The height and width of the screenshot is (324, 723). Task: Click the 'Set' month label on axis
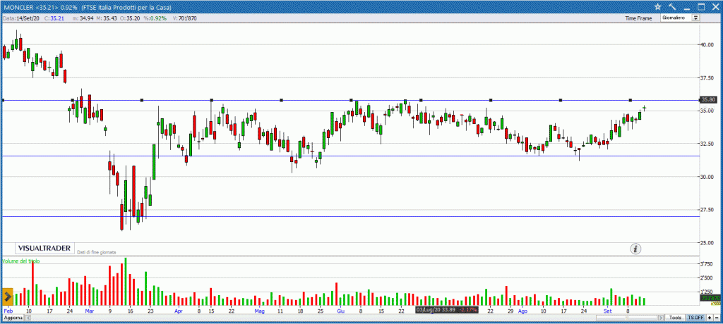(x=607, y=311)
